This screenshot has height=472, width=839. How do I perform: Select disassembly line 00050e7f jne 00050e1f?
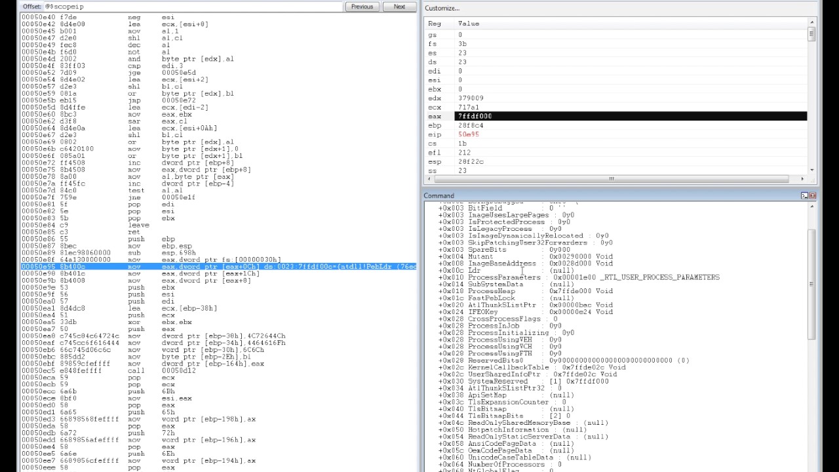click(108, 197)
